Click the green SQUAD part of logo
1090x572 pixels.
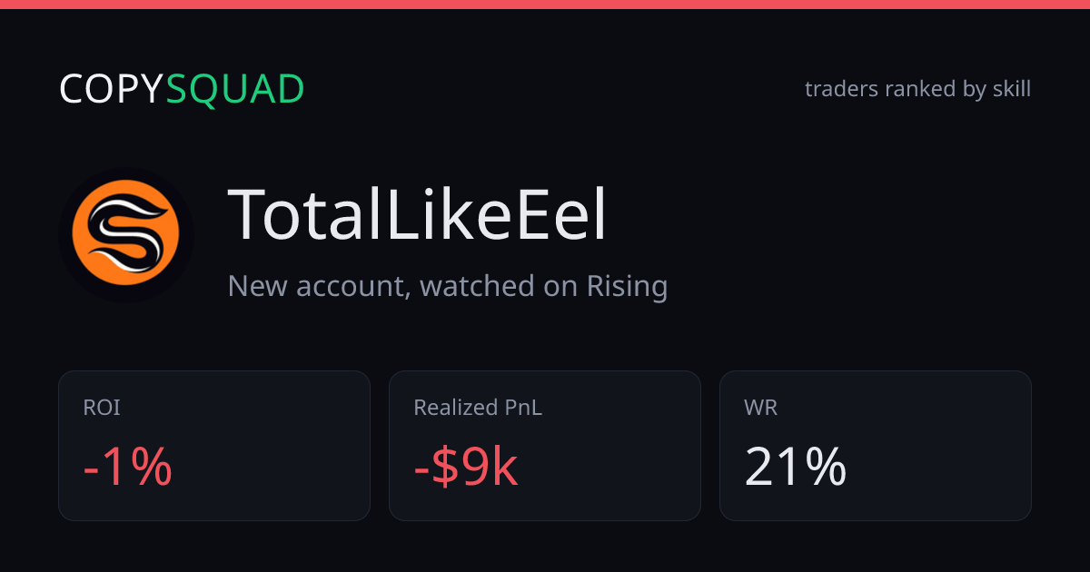pos(235,89)
